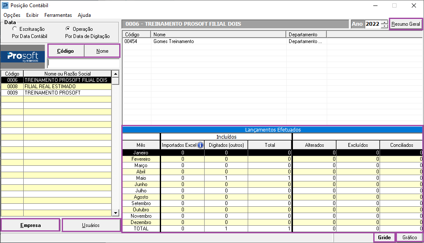Viewport: 424px width, 243px height.
Task: Select the Agosto month row
Action: (x=272, y=197)
